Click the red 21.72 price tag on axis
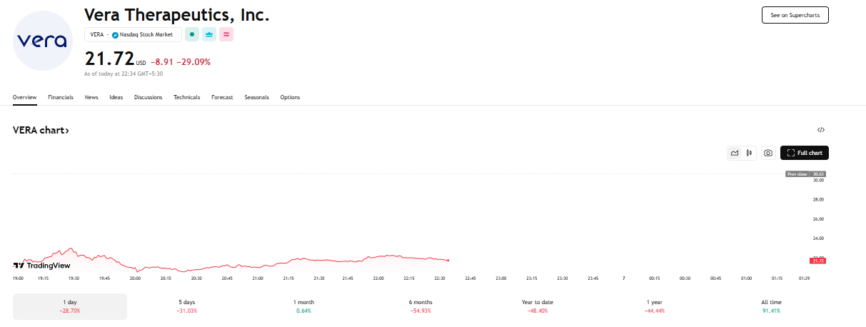 [818, 261]
